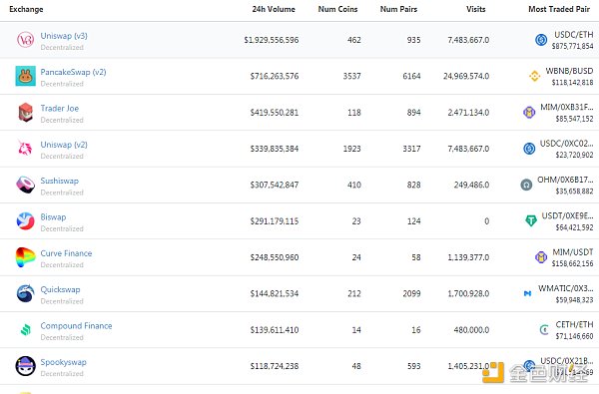The image size is (599, 394).
Task: Click the 1,700,928.0 visits value
Action: click(468, 294)
